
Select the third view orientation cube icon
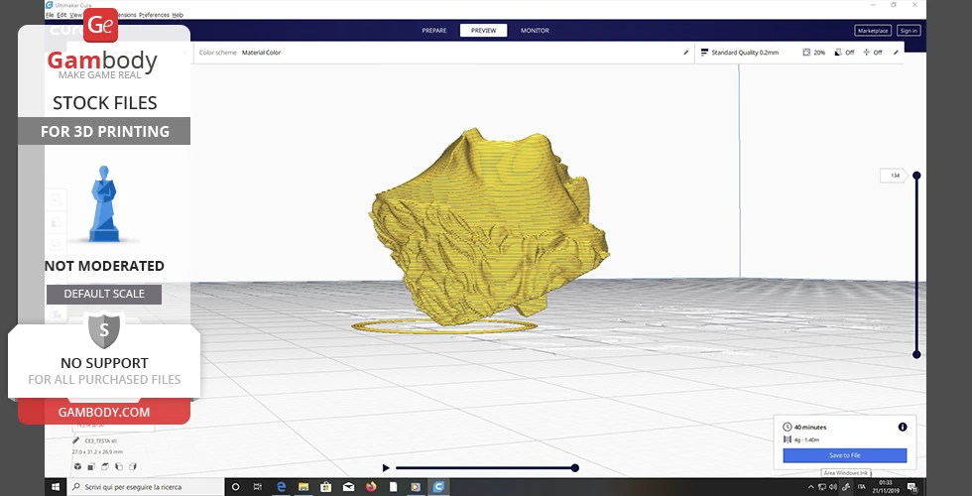(x=105, y=467)
